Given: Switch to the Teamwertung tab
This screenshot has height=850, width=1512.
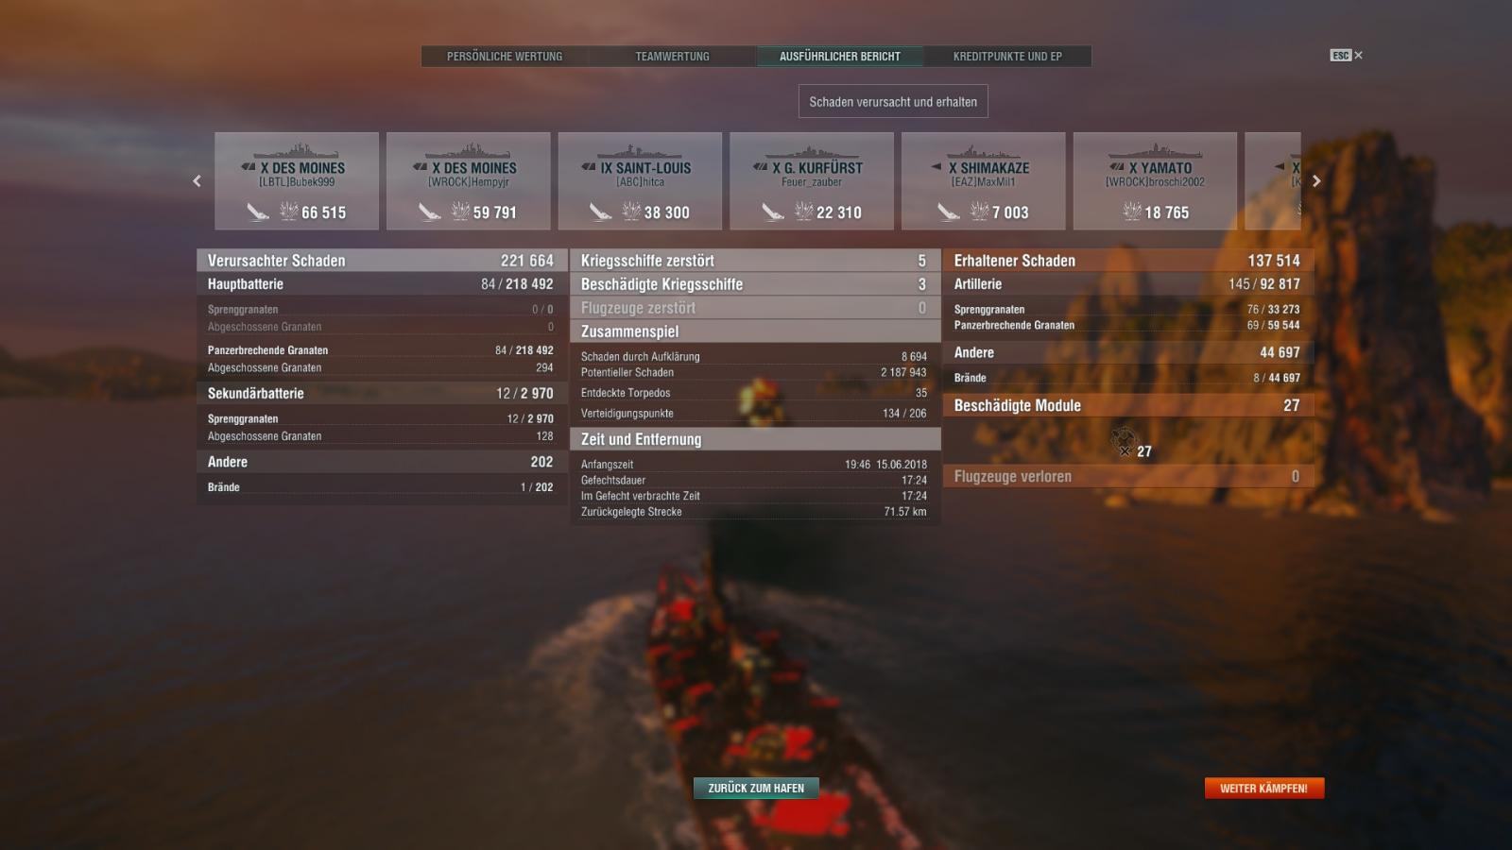Looking at the screenshot, I should tap(672, 57).
